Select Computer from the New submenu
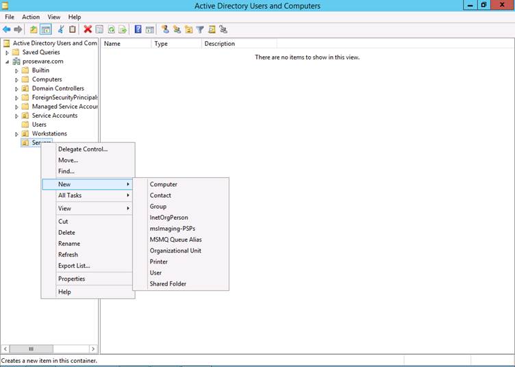The width and height of the screenshot is (515, 367). point(163,184)
